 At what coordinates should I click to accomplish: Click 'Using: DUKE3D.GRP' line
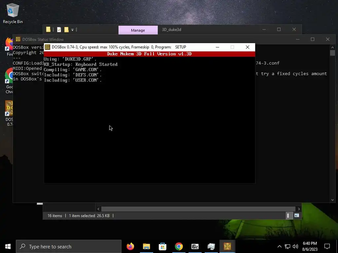click(x=70, y=59)
